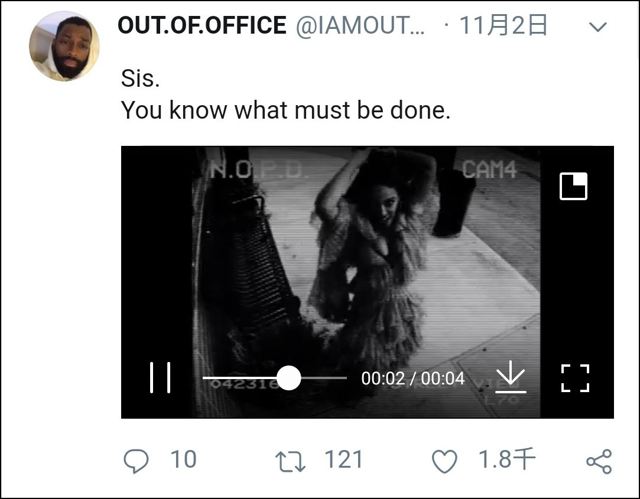Open the tweet's 11月2日 date link
This screenshot has height=499, width=640.
coord(503,25)
